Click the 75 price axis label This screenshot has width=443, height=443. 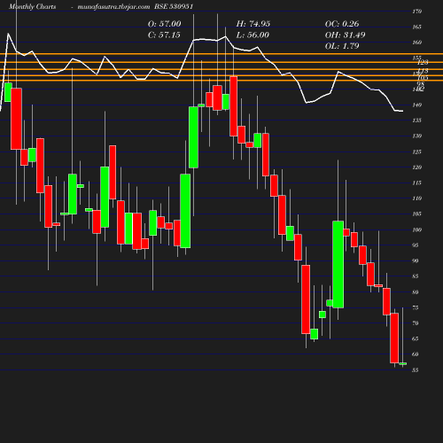(415, 307)
